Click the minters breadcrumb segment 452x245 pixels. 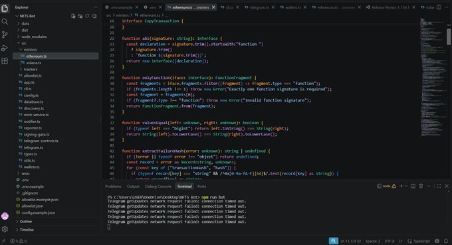pos(122,15)
